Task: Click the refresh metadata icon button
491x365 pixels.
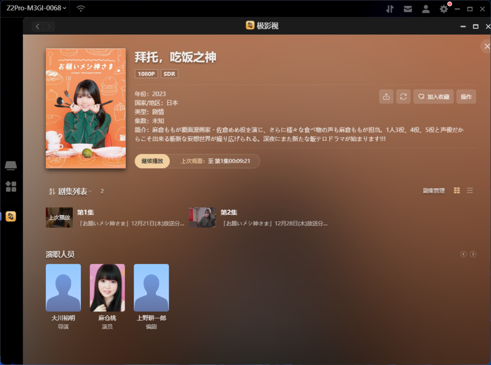Action: tap(403, 96)
